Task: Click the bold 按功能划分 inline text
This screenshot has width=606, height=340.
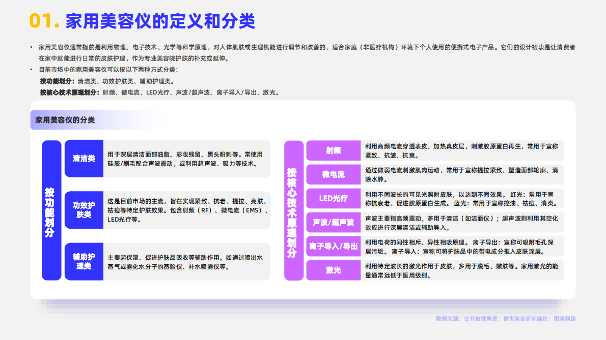Action: pyautogui.click(x=56, y=81)
